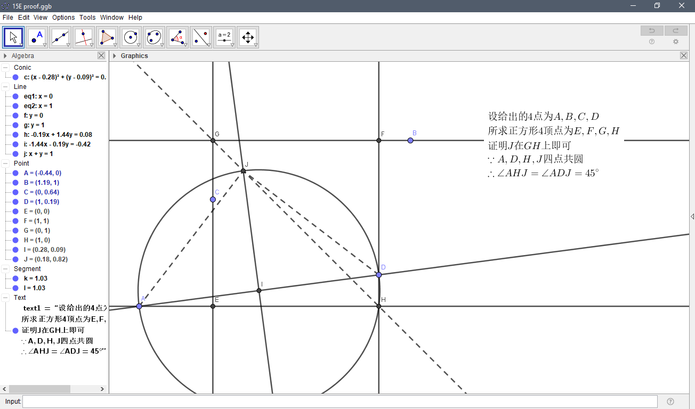Screen dimensions: 695x409
Task: Click the Undo arrow button
Action: (651, 30)
